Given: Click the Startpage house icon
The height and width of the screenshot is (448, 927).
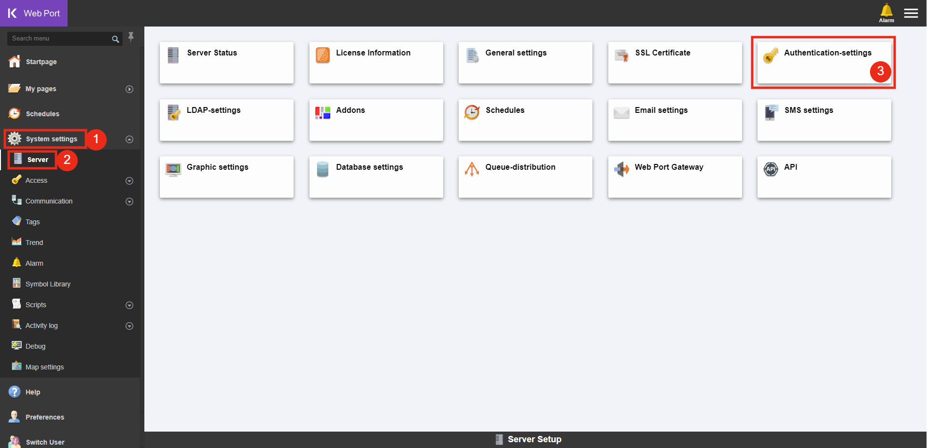Looking at the screenshot, I should [14, 61].
